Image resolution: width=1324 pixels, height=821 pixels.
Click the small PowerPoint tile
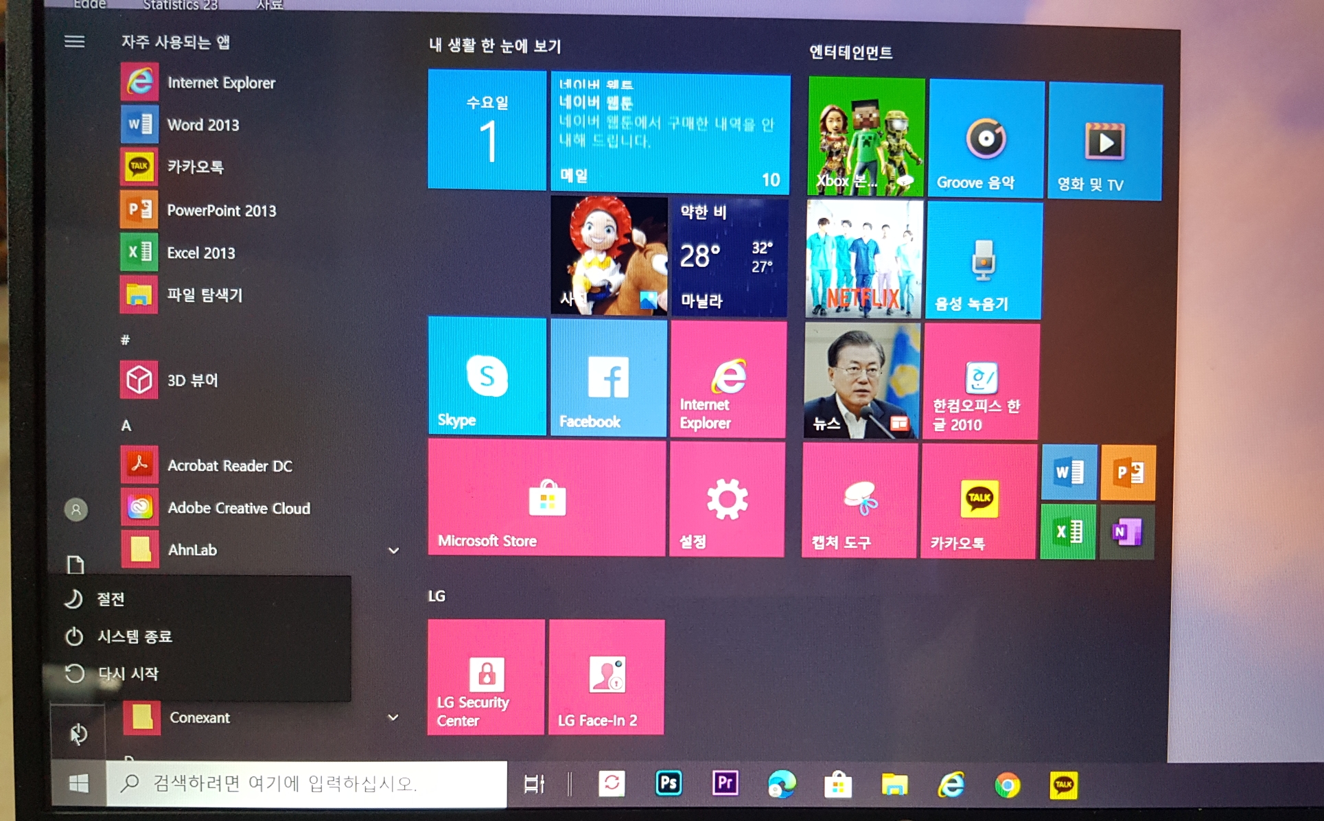coord(1128,473)
